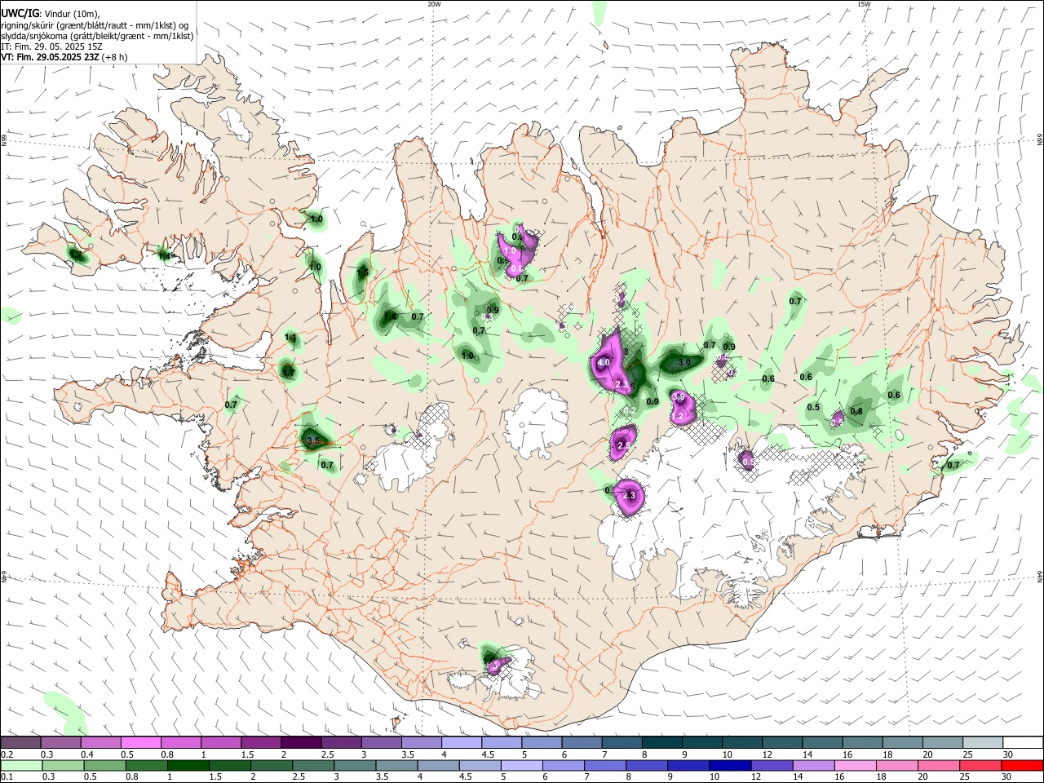Click the 3.9 snowfall value on map

click(x=679, y=396)
